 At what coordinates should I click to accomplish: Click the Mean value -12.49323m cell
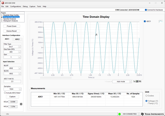click(x=114, y=97)
